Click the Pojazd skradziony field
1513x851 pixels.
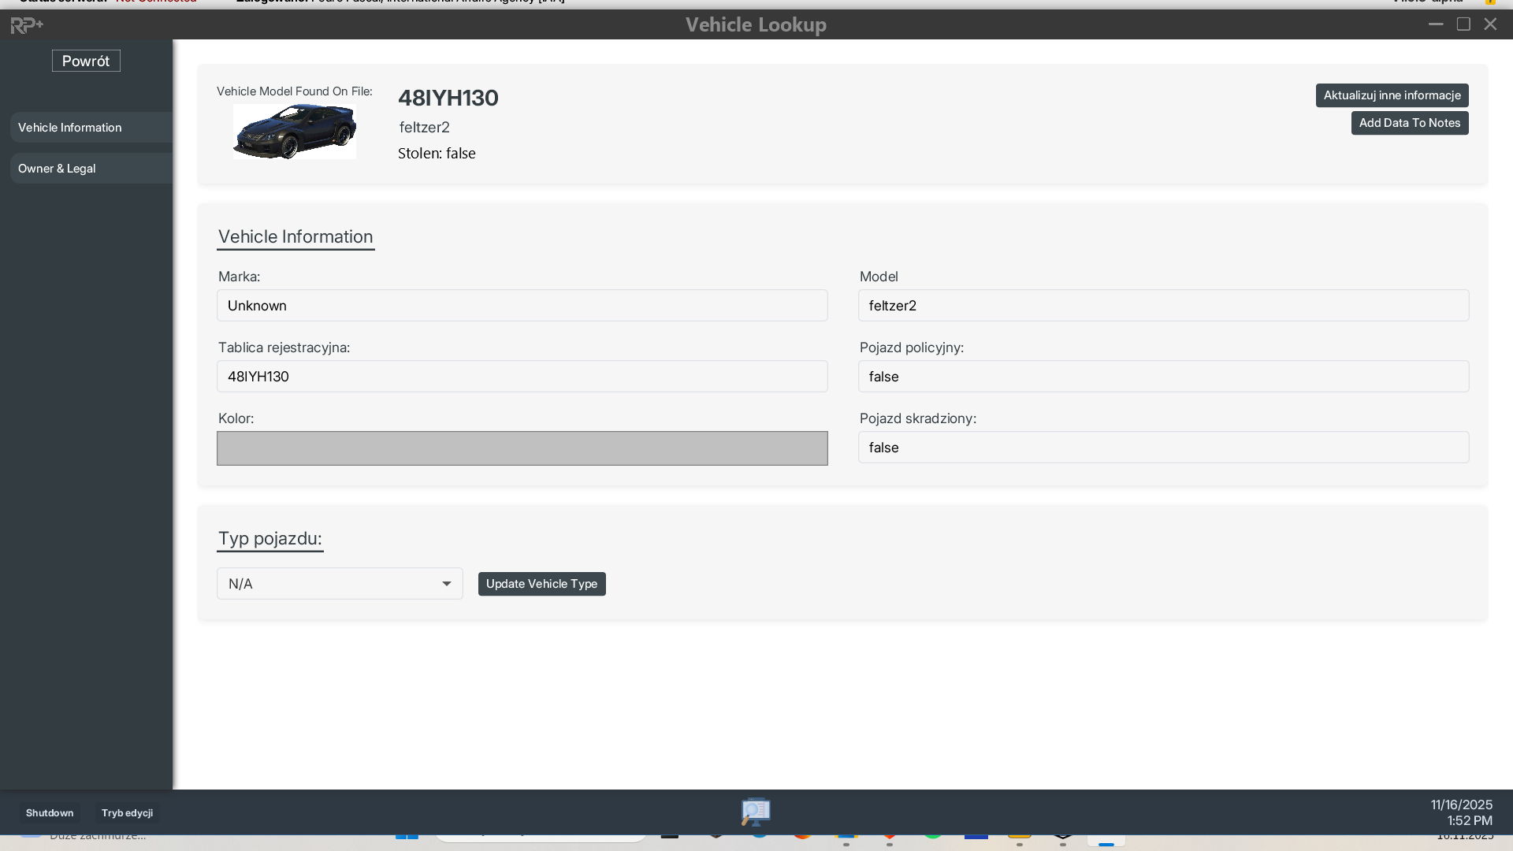click(x=1163, y=448)
